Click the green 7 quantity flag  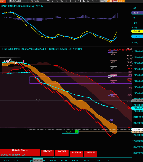tap(77, 132)
